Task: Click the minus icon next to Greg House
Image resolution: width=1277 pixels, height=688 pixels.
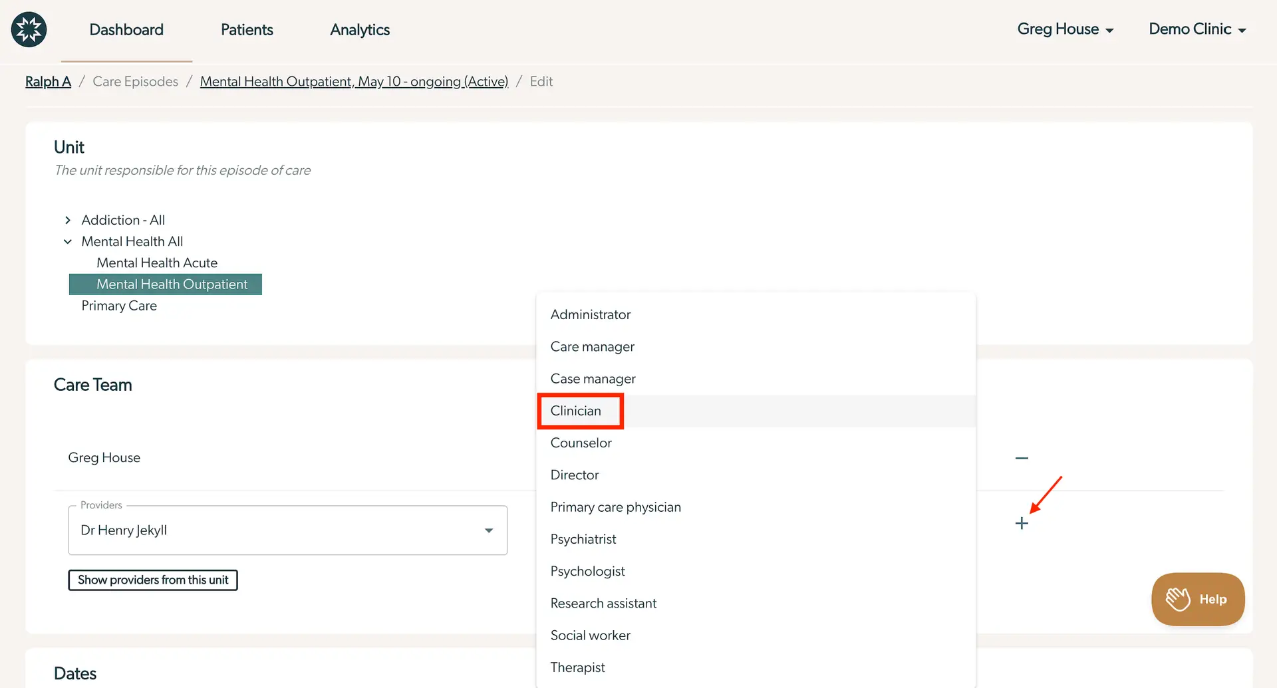Action: [1022, 457]
